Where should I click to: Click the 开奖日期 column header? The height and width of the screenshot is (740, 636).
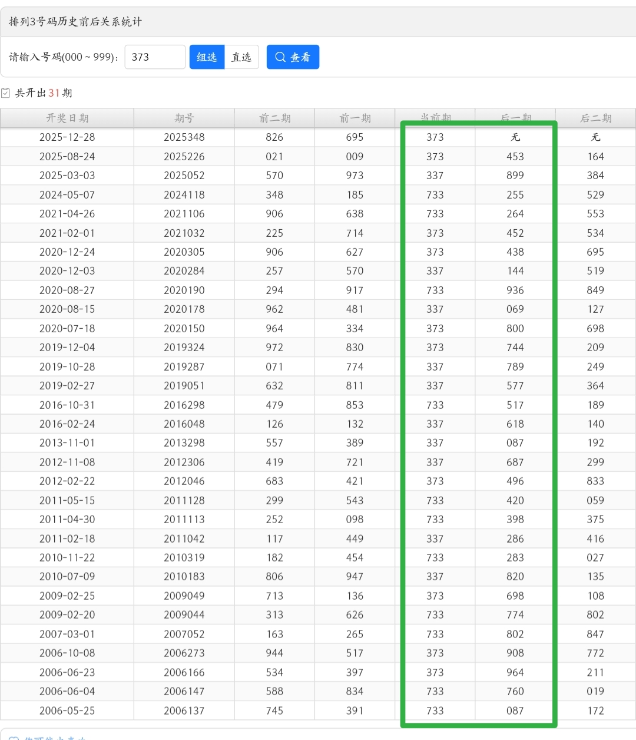coord(67,118)
